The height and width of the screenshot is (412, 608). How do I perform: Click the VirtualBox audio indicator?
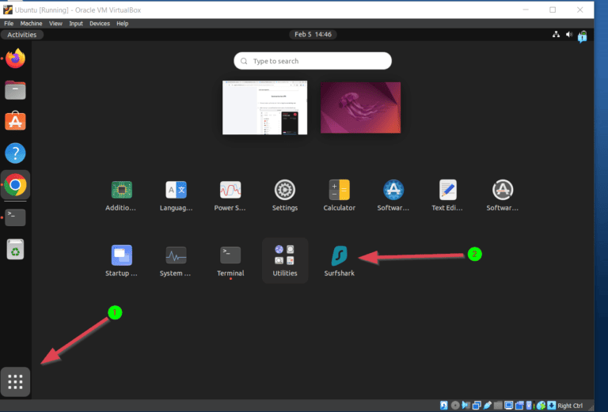tap(465, 406)
